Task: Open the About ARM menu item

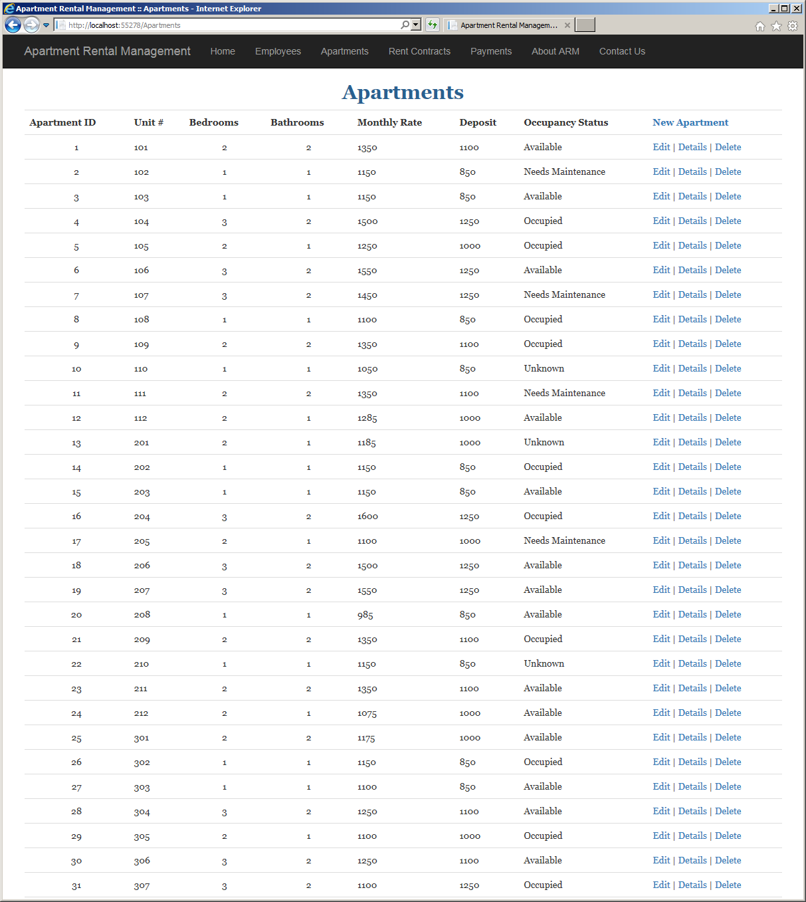Action: point(555,51)
